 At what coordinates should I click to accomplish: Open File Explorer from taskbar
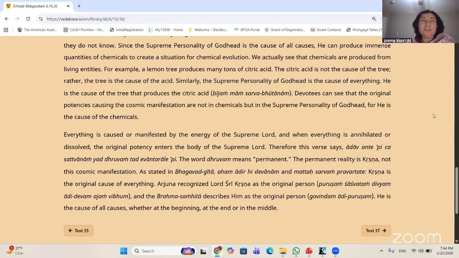(x=283, y=251)
